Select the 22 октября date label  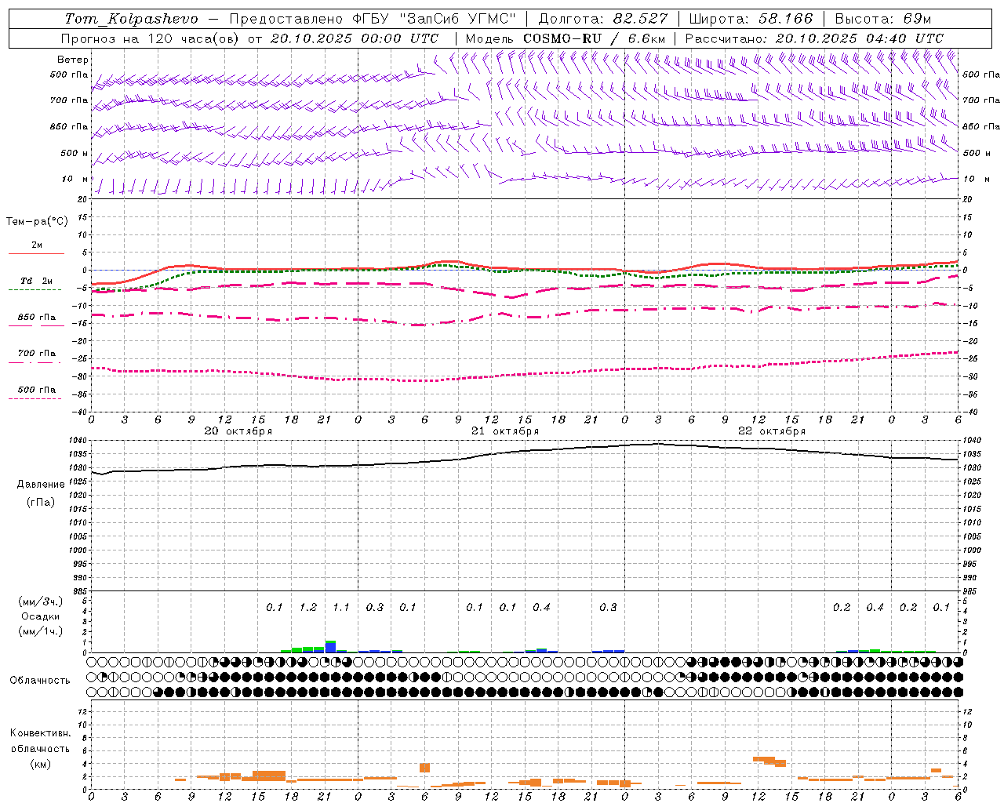point(772,431)
